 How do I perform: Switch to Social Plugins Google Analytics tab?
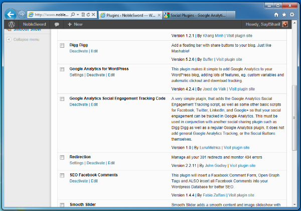pos(195,15)
